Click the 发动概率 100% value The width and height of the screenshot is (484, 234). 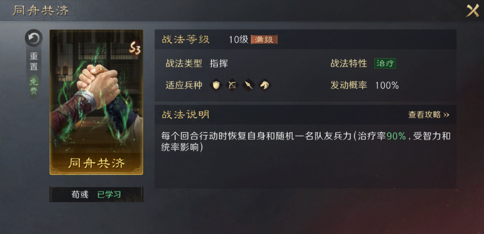coord(387,85)
